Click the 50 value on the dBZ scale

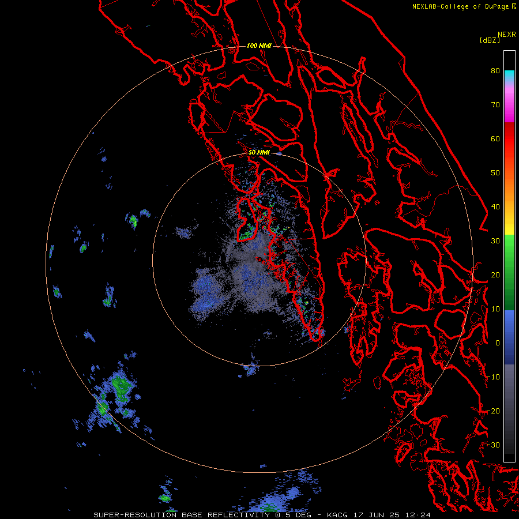click(x=495, y=173)
